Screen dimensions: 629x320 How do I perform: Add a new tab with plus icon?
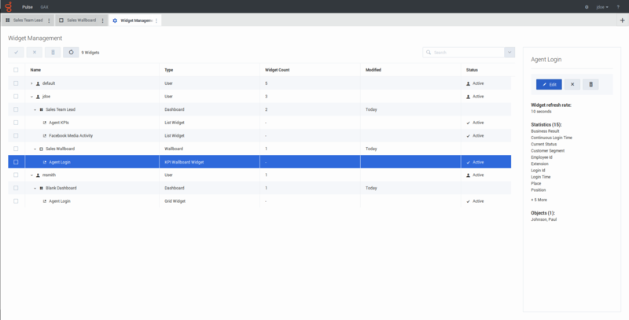(x=620, y=20)
